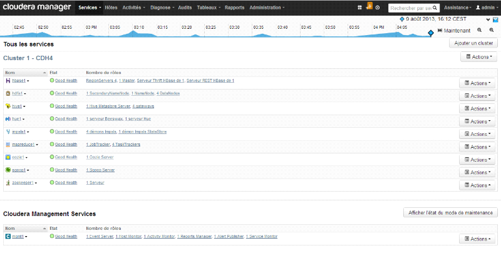Viewport: 501px width, 253px height.
Task: Open the Administration menu
Action: tap(267, 8)
